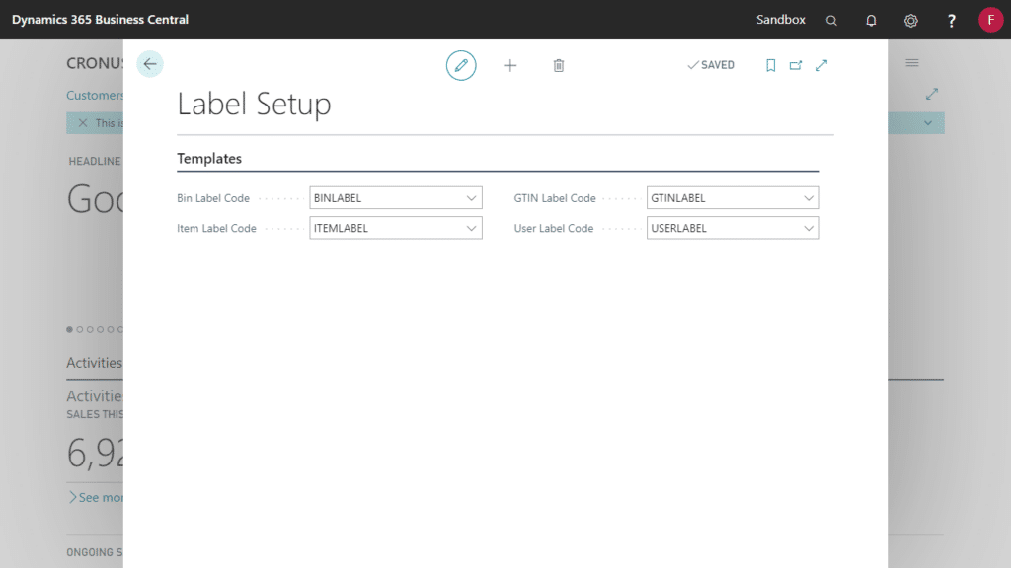1011x568 pixels.
Task: Open the search magnifier icon
Action: [x=831, y=20]
